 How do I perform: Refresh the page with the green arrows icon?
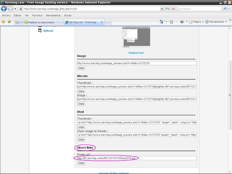click(x=167, y=9)
